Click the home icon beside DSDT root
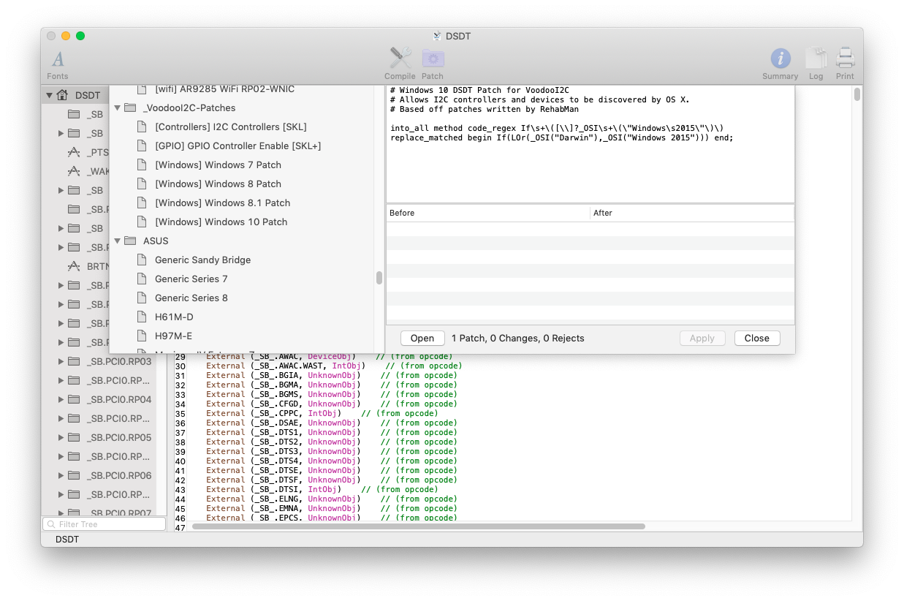 (x=63, y=95)
